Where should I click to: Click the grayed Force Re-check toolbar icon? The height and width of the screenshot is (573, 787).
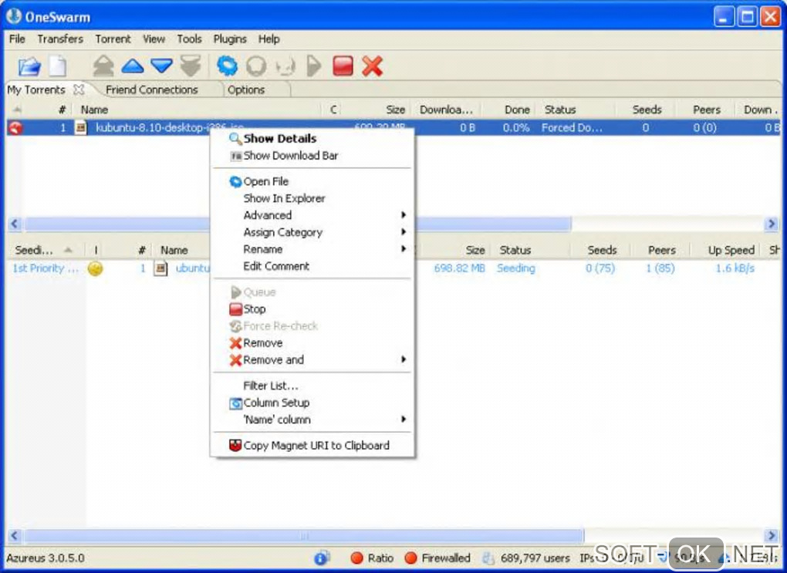coord(285,66)
